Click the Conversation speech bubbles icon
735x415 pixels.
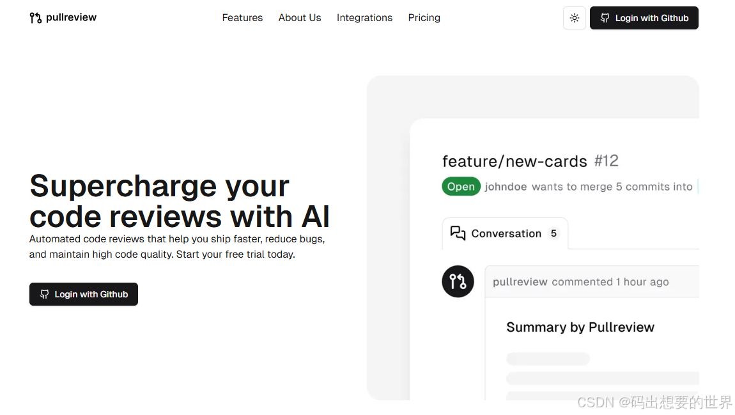point(458,233)
